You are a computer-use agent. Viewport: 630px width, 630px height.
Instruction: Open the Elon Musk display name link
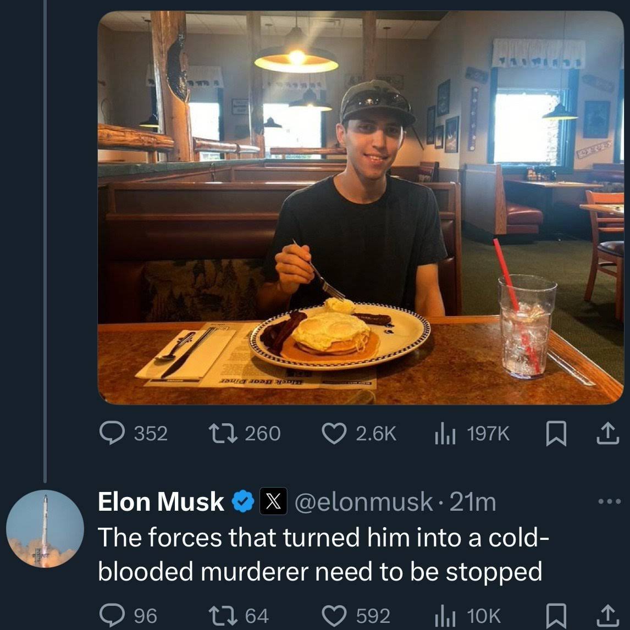pyautogui.click(x=161, y=502)
